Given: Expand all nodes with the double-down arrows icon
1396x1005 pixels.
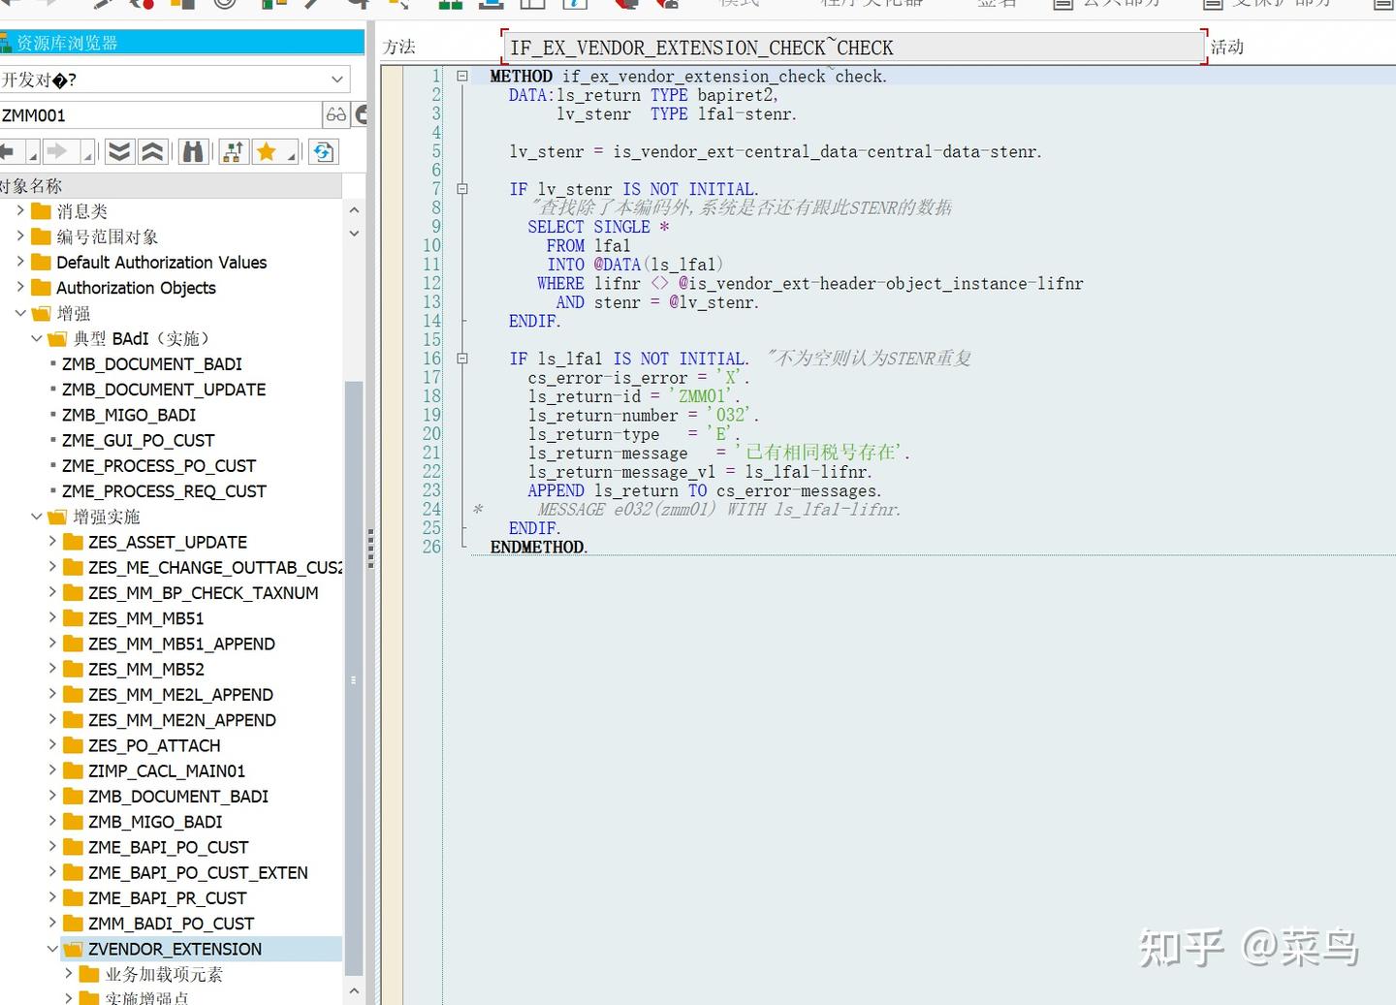Looking at the screenshot, I should tap(118, 151).
